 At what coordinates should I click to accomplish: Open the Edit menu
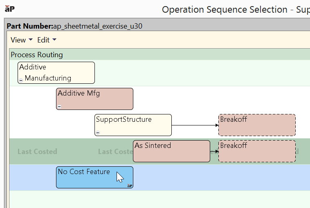(43, 40)
